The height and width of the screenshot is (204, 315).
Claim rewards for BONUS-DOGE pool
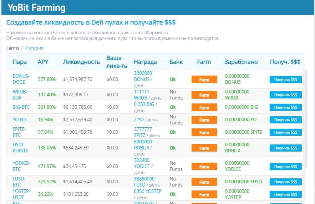pyautogui.click(x=285, y=80)
